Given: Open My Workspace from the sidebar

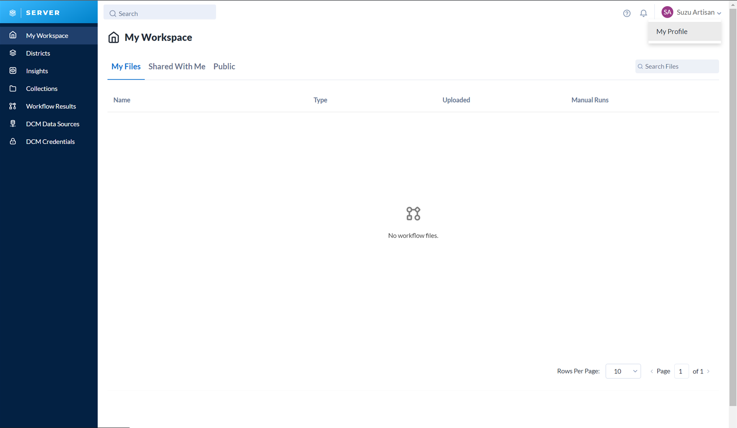Looking at the screenshot, I should [47, 35].
